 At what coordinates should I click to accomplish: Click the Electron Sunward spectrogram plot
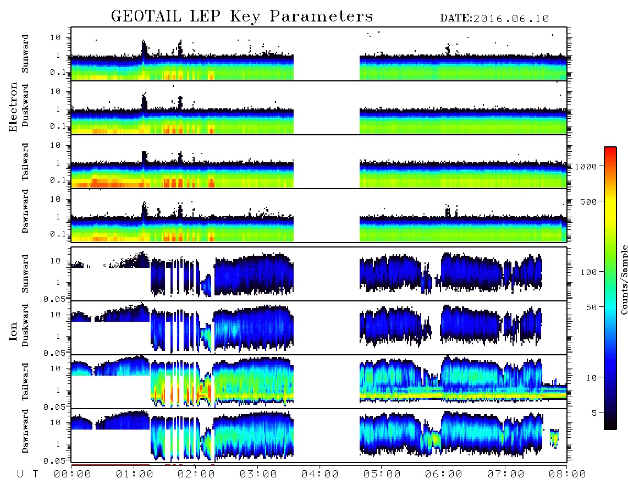[x=319, y=54]
